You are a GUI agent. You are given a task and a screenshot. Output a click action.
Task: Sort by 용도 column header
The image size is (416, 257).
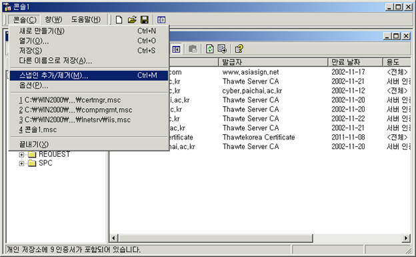[x=397, y=62]
